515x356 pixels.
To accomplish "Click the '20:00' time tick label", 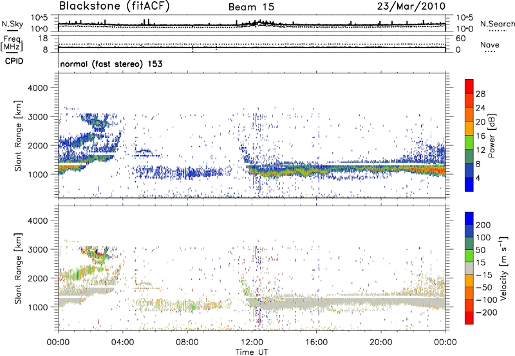I will pyautogui.click(x=380, y=343).
